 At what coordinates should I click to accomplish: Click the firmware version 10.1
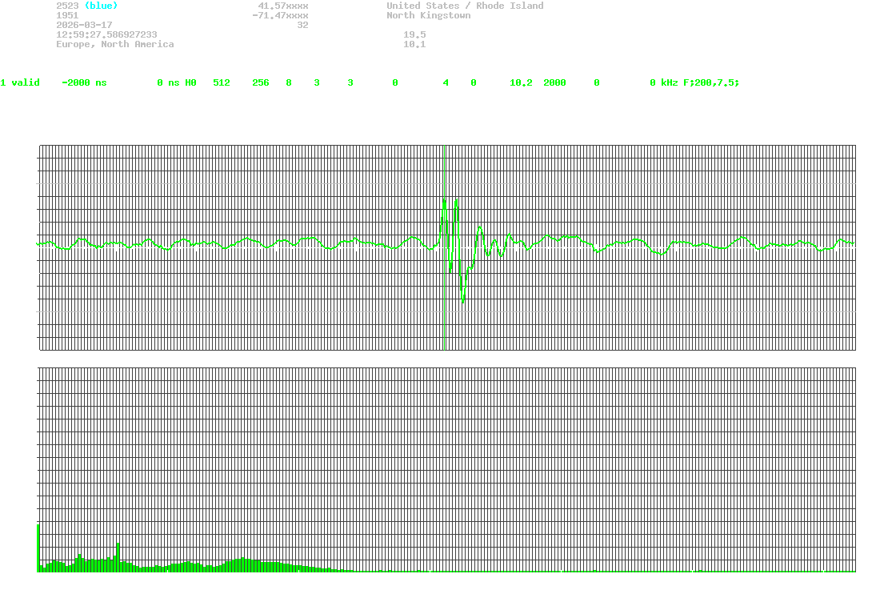pyautogui.click(x=414, y=44)
